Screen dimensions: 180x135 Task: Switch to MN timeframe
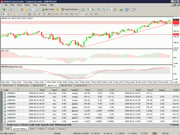[x=96, y=14]
